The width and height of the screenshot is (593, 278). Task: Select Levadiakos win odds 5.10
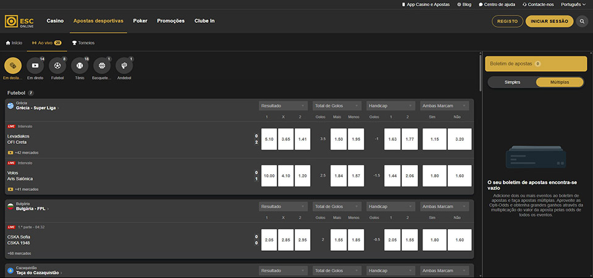pyautogui.click(x=269, y=139)
